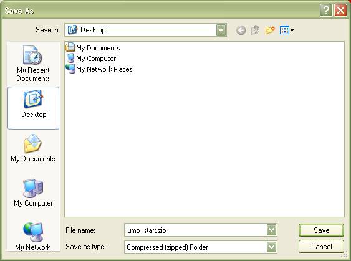The width and height of the screenshot is (351, 261).
Task: Expand the Save as type dropdown
Action: pos(271,247)
